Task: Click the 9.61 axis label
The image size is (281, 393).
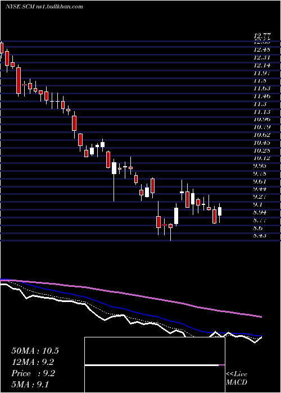Action: click(260, 181)
